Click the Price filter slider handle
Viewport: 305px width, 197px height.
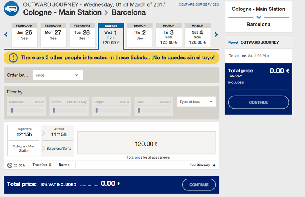point(139,110)
